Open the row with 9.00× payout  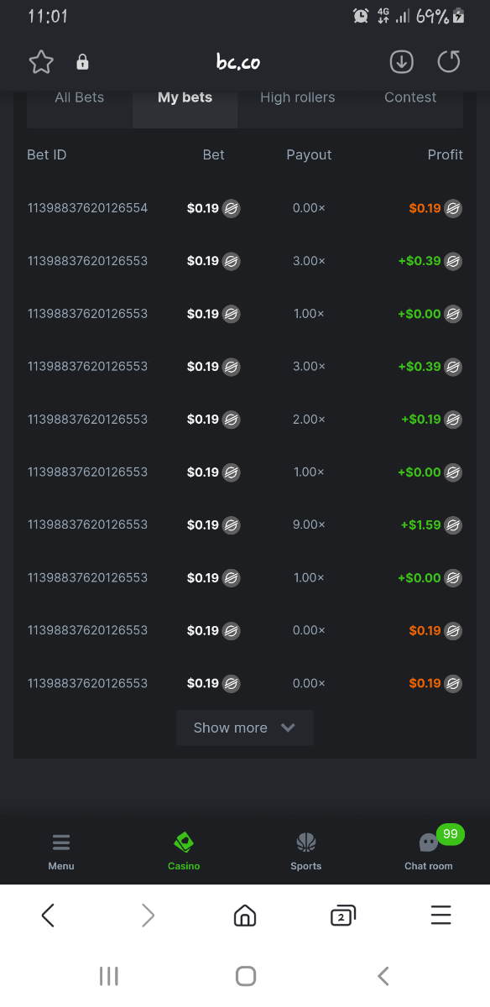pyautogui.click(x=245, y=525)
